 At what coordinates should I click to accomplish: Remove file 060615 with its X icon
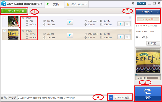[130, 30]
